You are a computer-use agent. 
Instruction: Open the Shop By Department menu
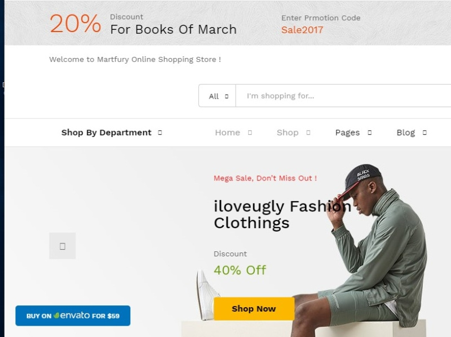pyautogui.click(x=106, y=132)
